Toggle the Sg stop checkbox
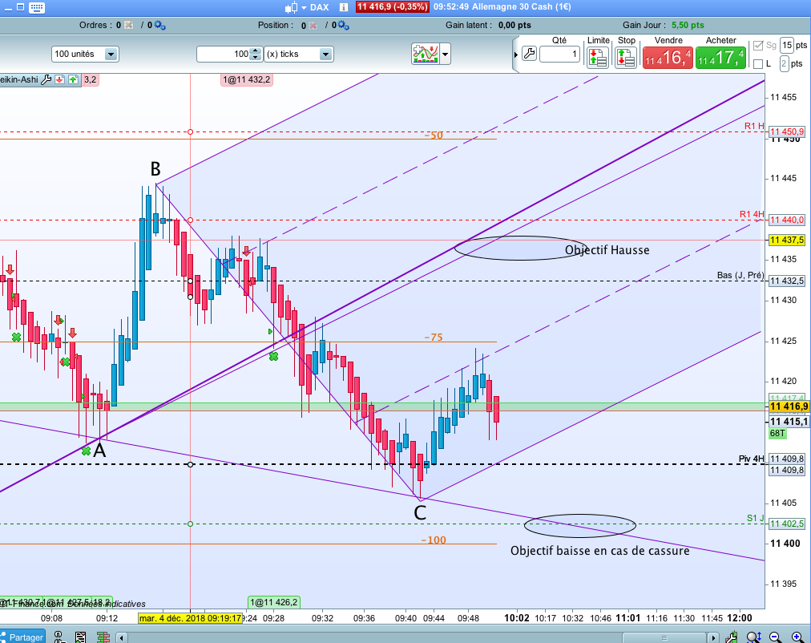This screenshot has height=643, width=811. point(758,46)
